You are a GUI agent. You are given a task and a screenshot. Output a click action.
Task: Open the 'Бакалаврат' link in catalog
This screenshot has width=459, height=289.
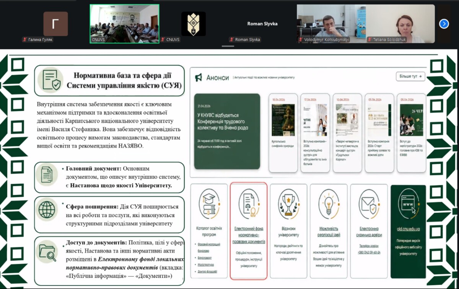205,258
